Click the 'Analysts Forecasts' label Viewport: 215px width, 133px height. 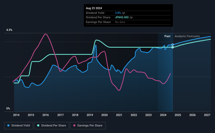187,36
